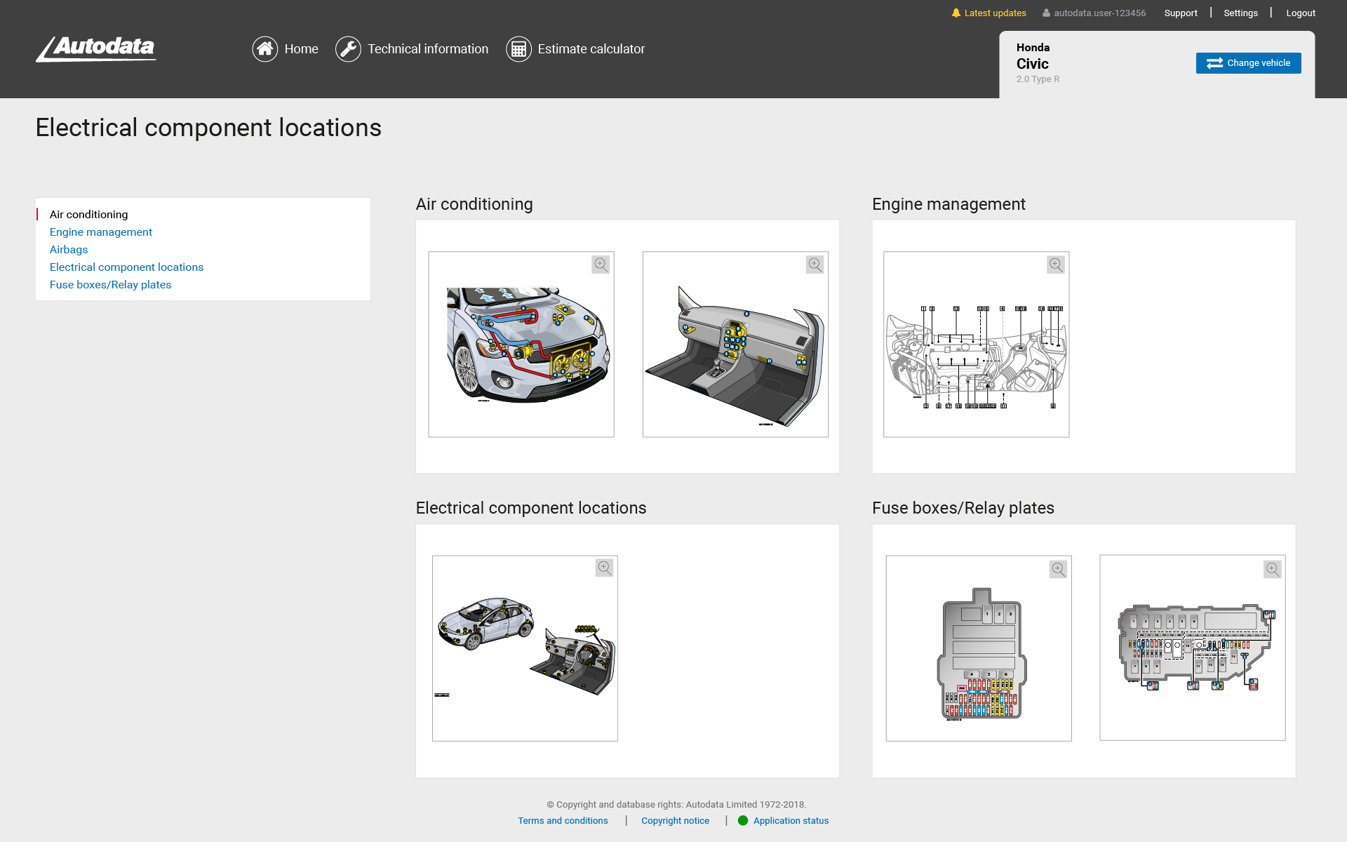Click the Estimate calculator icon
The width and height of the screenshot is (1347, 842).
coord(518,49)
